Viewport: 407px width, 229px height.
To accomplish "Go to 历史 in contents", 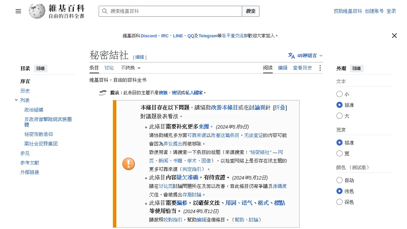I will [x=25, y=91].
